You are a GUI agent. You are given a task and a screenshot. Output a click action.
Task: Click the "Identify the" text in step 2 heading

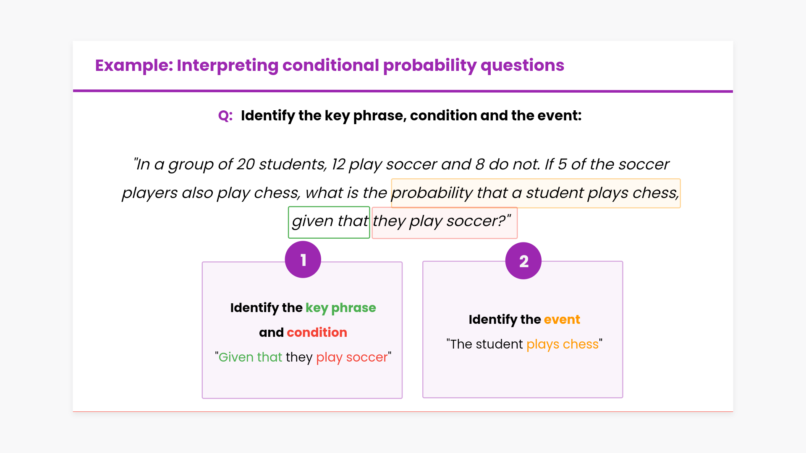pyautogui.click(x=505, y=320)
